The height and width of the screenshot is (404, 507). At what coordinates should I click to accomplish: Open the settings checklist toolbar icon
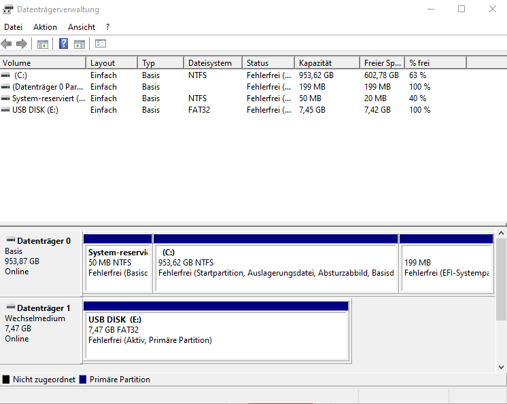coord(100,43)
